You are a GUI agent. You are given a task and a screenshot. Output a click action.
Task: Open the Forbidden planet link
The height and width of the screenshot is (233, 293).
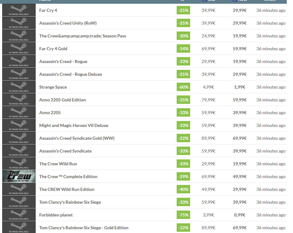(56, 215)
